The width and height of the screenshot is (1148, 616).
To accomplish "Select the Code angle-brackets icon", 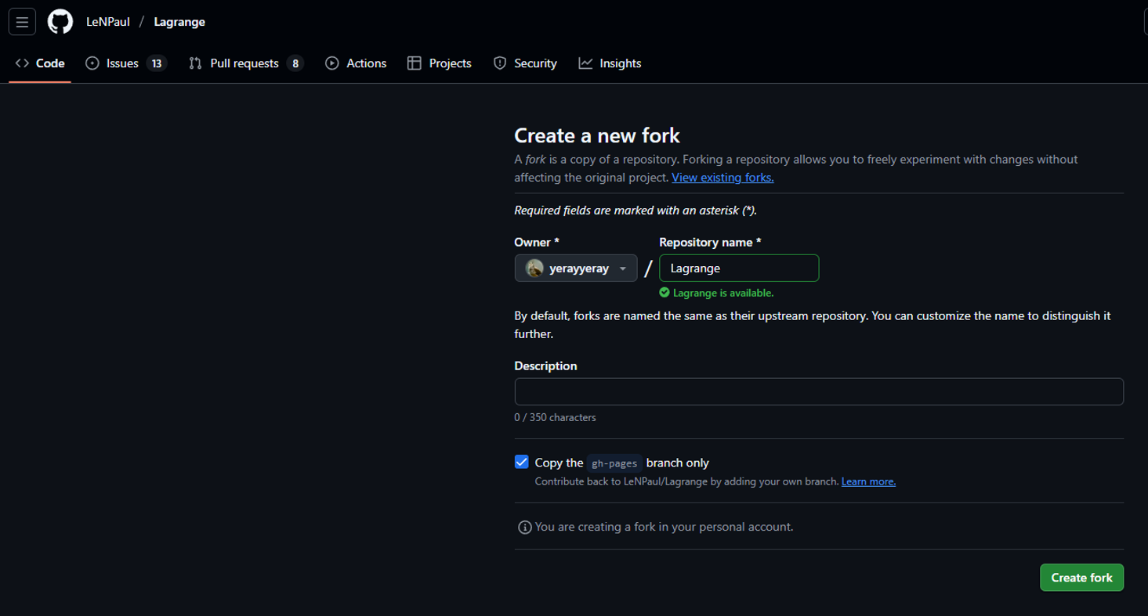I will click(x=22, y=63).
